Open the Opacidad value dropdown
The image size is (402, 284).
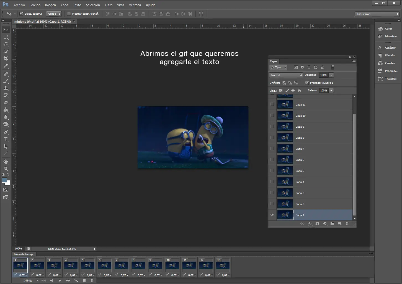click(x=331, y=75)
